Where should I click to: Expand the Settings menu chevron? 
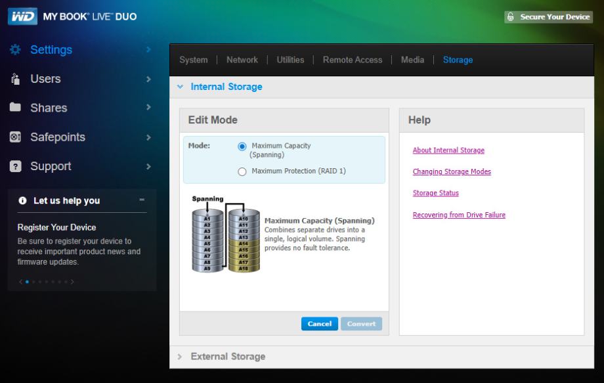click(148, 49)
